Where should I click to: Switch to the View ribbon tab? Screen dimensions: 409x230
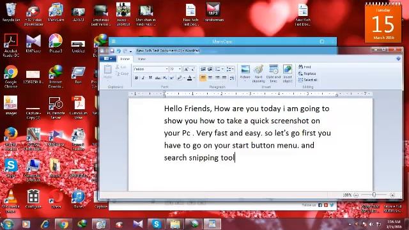142,59
